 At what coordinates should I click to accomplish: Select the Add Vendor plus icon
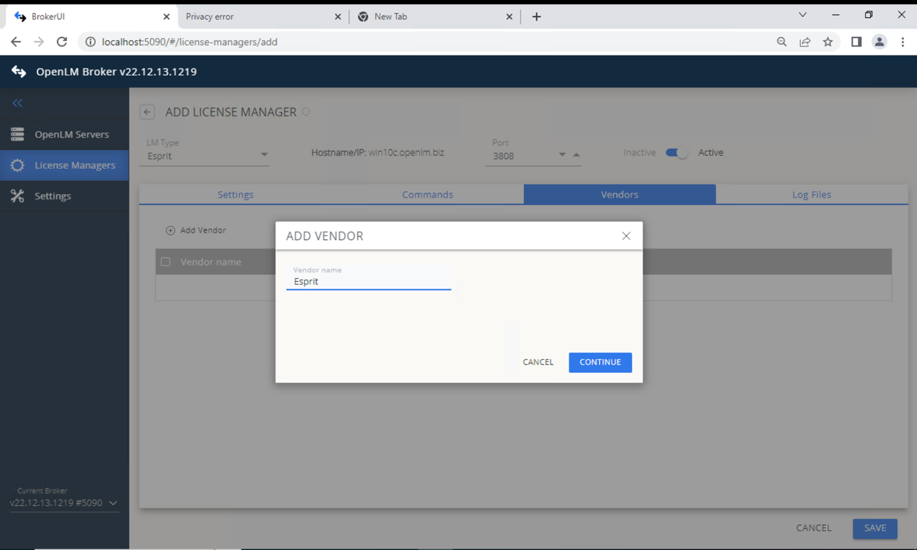click(x=170, y=230)
